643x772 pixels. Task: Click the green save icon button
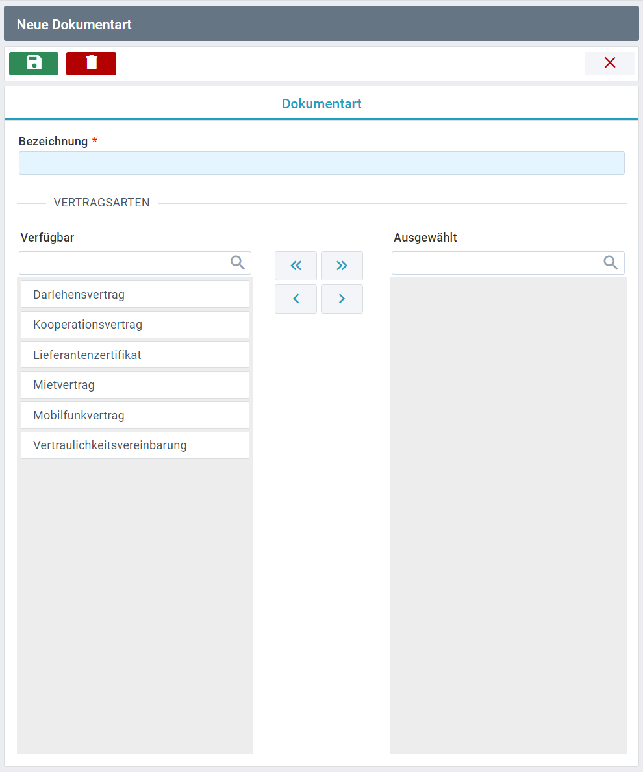point(34,64)
